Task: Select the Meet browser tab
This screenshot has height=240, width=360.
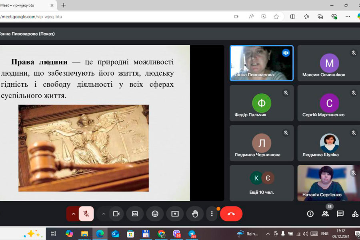Action: click(x=24, y=5)
